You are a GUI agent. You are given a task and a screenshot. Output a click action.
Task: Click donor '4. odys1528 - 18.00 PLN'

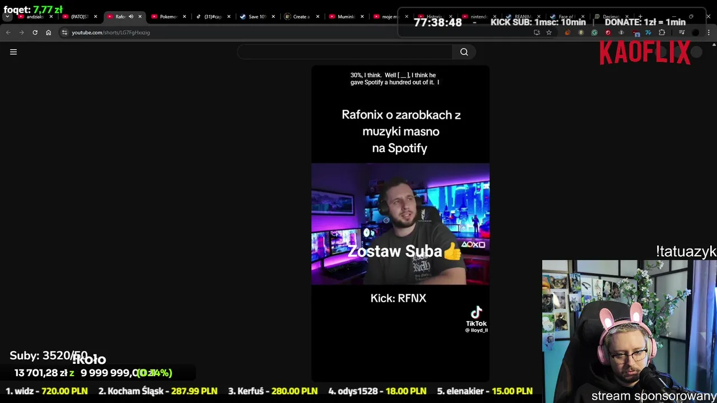click(377, 391)
